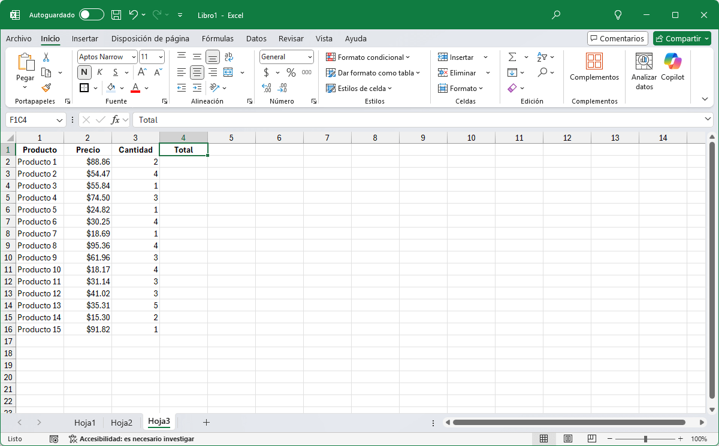The height and width of the screenshot is (446, 719).
Task: Click the Save disk icon
Action: [x=116, y=14]
